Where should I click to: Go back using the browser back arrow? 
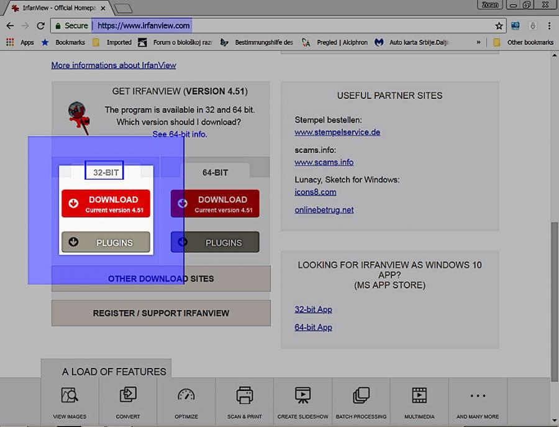(10, 25)
